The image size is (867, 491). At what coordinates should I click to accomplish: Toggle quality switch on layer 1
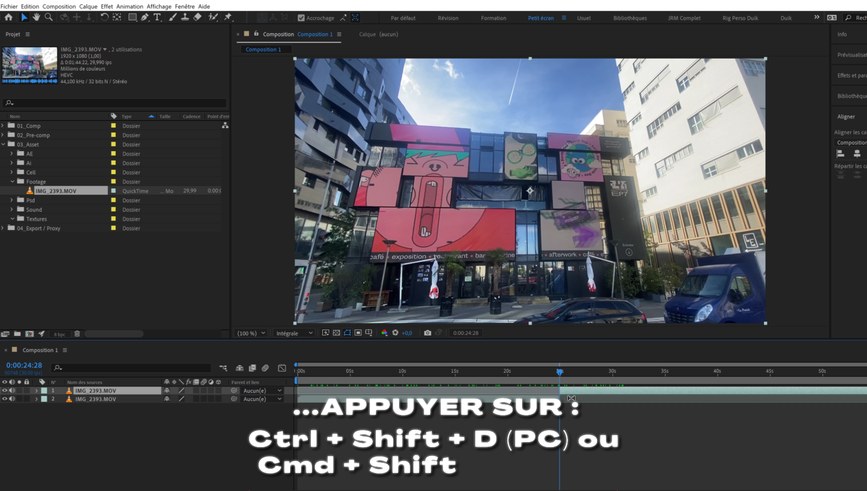tap(182, 390)
